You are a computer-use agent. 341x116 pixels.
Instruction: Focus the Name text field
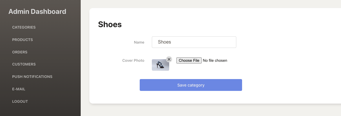point(194,42)
